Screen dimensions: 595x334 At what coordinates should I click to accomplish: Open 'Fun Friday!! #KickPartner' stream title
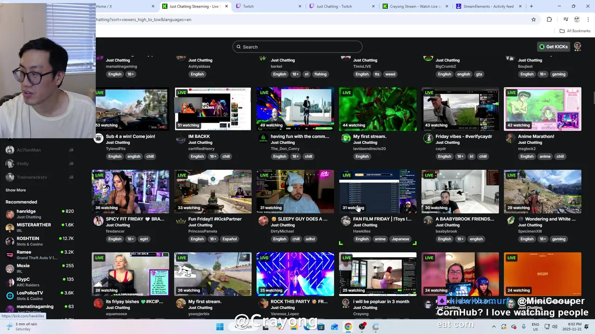coord(215,219)
